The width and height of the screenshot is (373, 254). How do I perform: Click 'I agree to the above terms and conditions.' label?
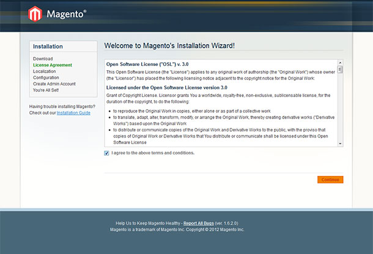click(x=153, y=153)
